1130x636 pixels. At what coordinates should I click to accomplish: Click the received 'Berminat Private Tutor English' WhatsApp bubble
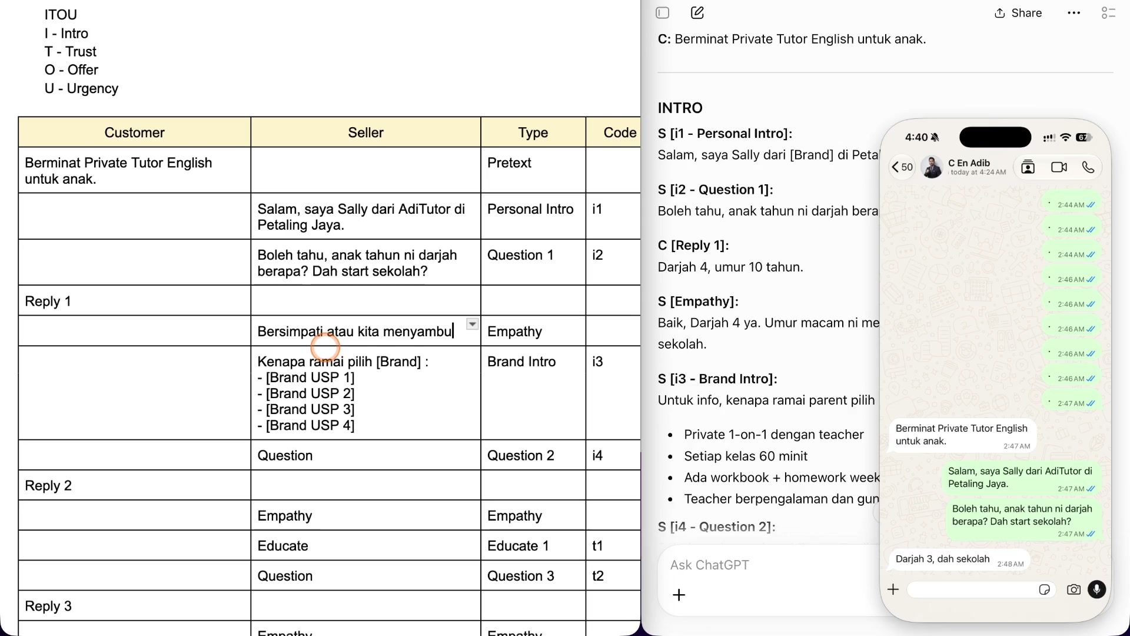coord(962,436)
